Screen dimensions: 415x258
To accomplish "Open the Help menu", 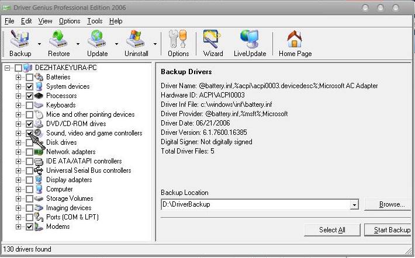I will pyautogui.click(x=116, y=21).
